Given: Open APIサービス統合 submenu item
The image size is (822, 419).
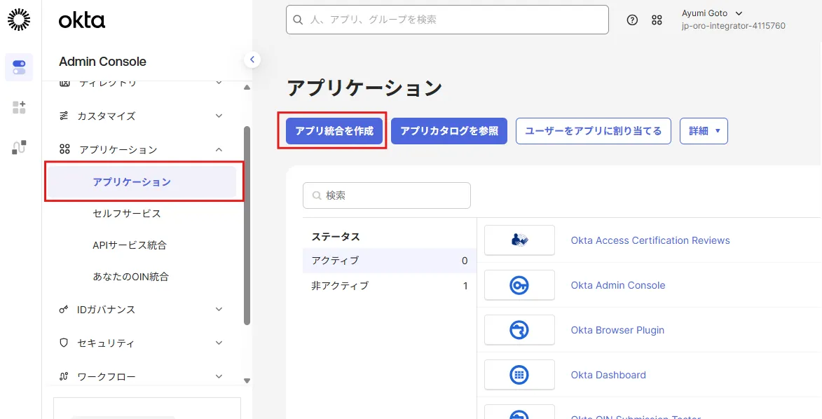Looking at the screenshot, I should [x=130, y=245].
